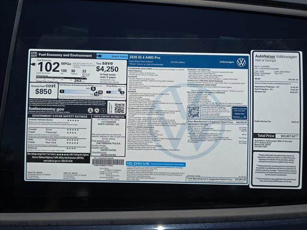307x230 pixels.
Task: Click 'GOVERNMENT 5-STAR SAFETY RATINGS' heading
Action: (x=59, y=116)
